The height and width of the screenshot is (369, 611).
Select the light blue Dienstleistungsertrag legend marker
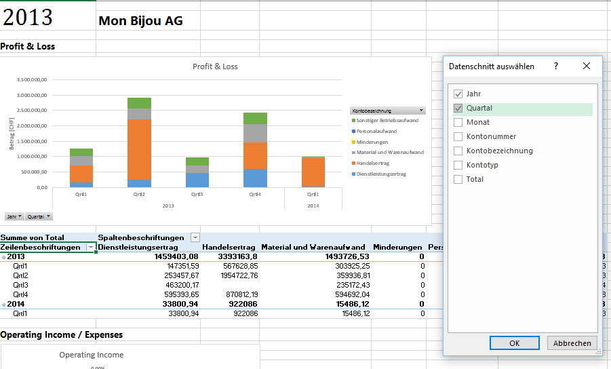[x=353, y=174]
